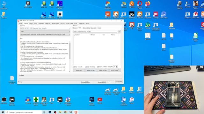Viewport: 204px width, 114px height.
Task: Click the Read GPT button
Action: coord(79,70)
